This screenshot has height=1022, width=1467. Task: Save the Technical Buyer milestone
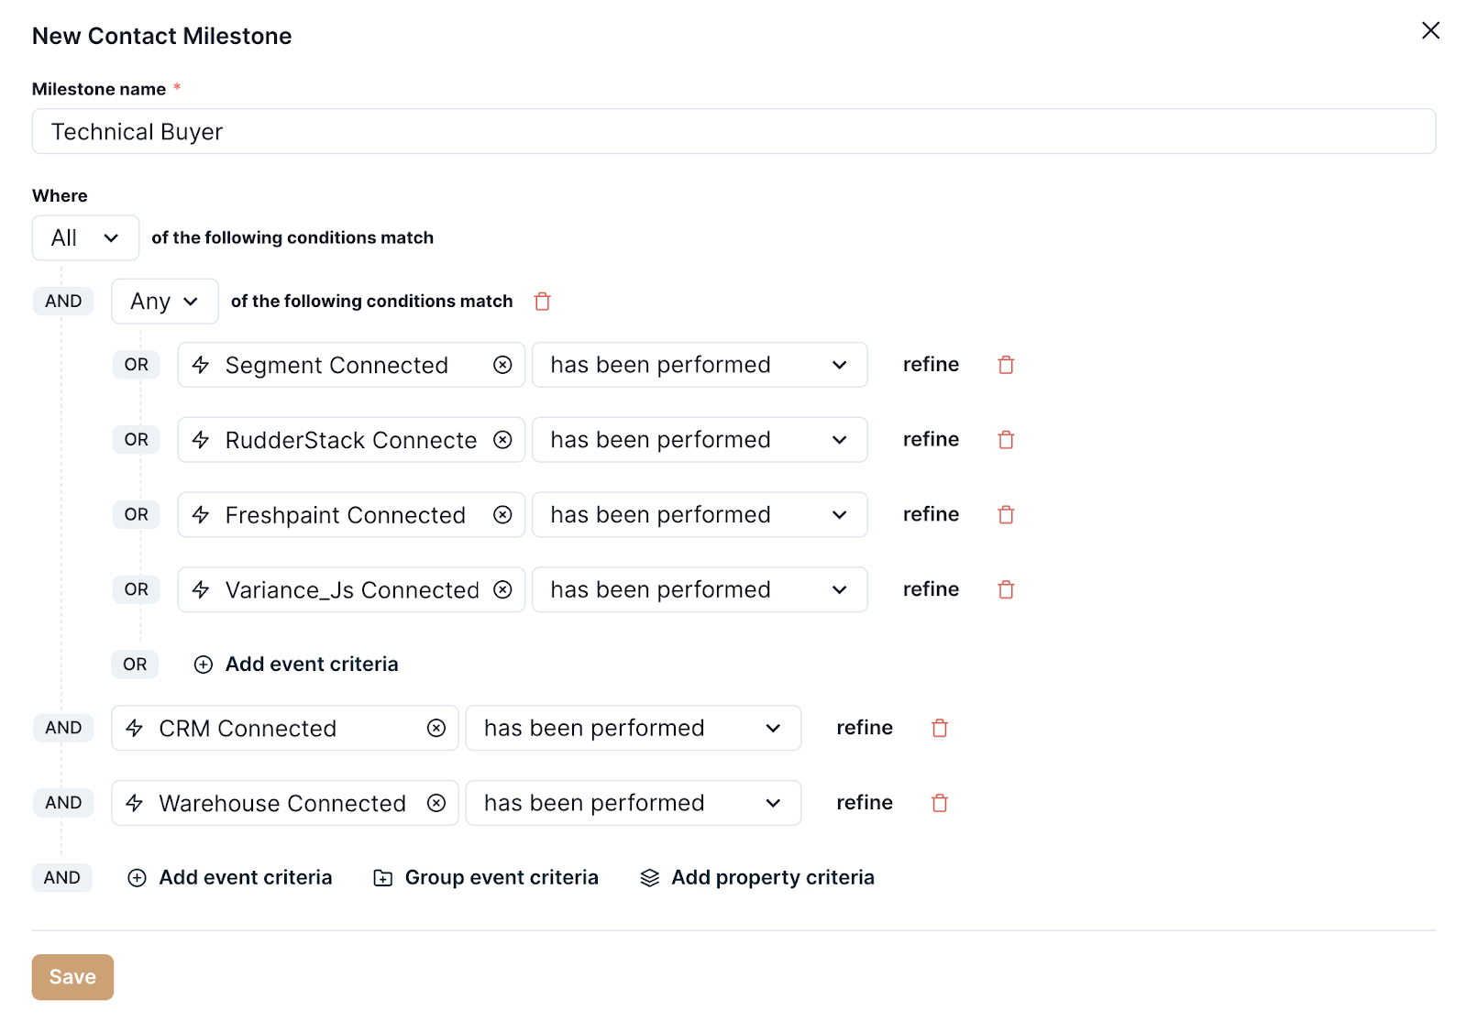click(x=72, y=977)
